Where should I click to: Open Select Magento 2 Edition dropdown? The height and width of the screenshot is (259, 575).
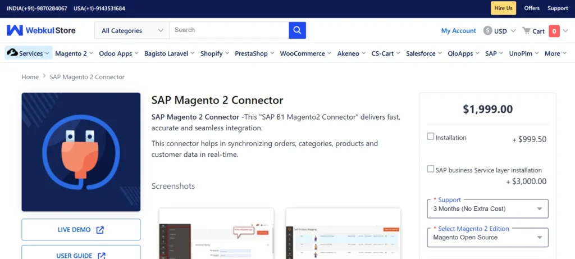point(488,237)
